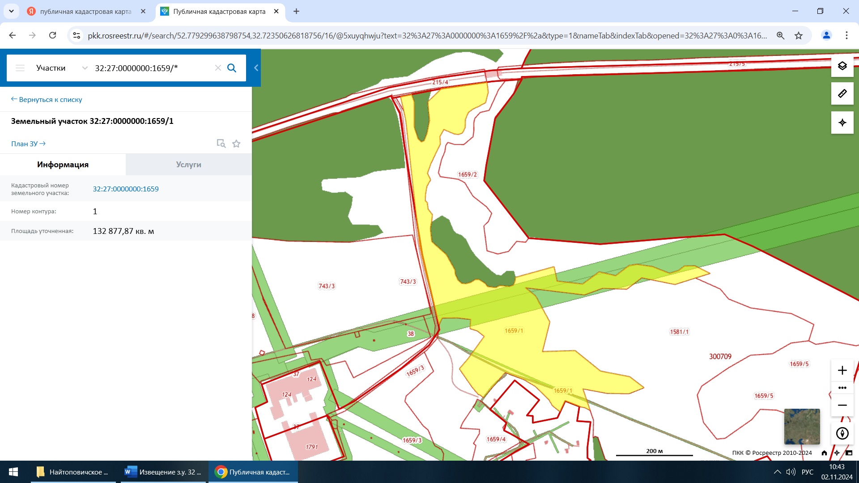Viewport: 859px width, 483px height.
Task: Expand the Участки search type dropdown
Action: (x=85, y=68)
